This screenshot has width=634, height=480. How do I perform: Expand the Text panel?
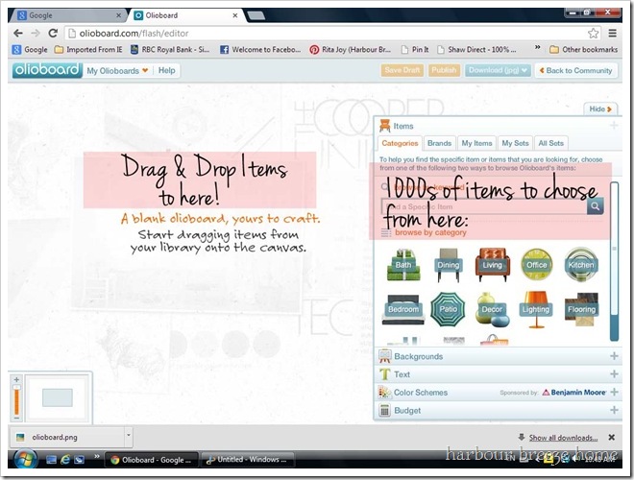click(x=498, y=374)
